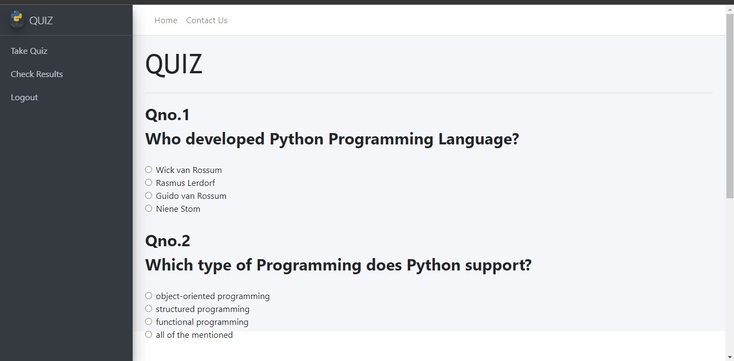Go to Check Results page
The width and height of the screenshot is (734, 361).
point(37,74)
